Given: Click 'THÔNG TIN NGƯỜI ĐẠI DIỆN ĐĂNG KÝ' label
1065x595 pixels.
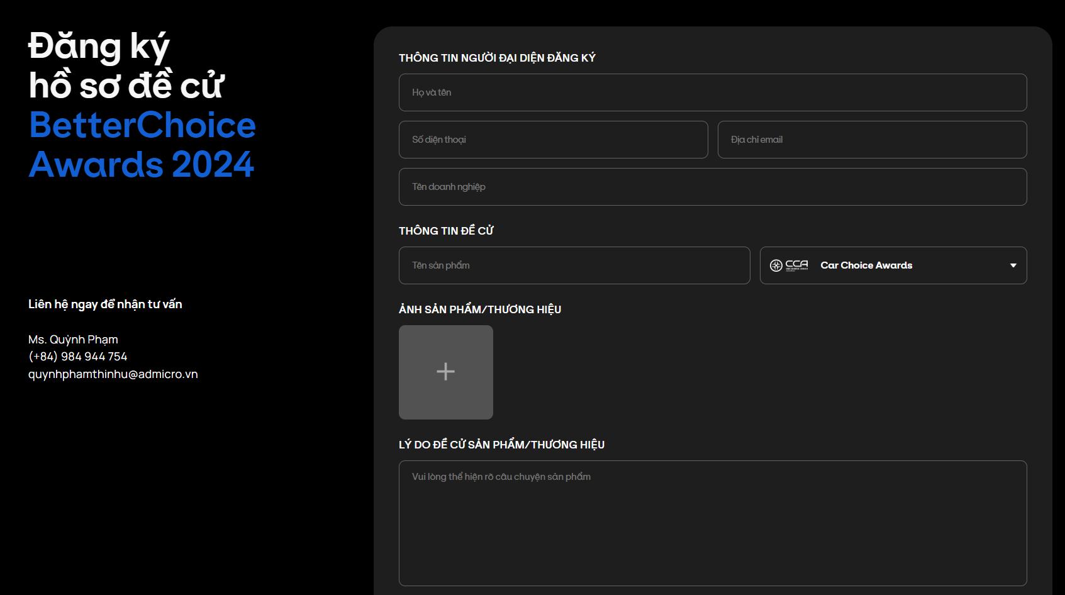Looking at the screenshot, I should (x=497, y=58).
